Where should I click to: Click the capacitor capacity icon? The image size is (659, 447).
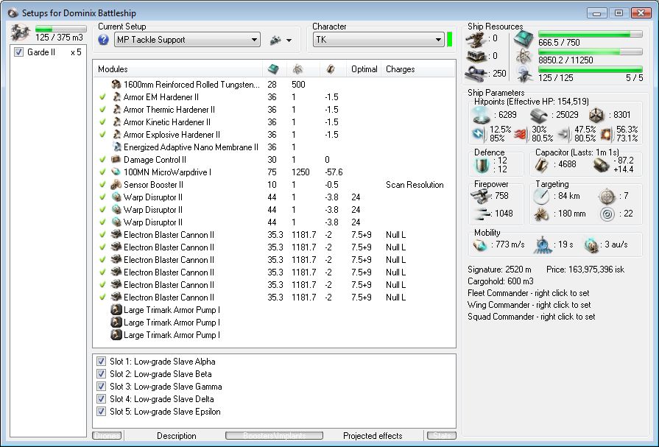542,164
